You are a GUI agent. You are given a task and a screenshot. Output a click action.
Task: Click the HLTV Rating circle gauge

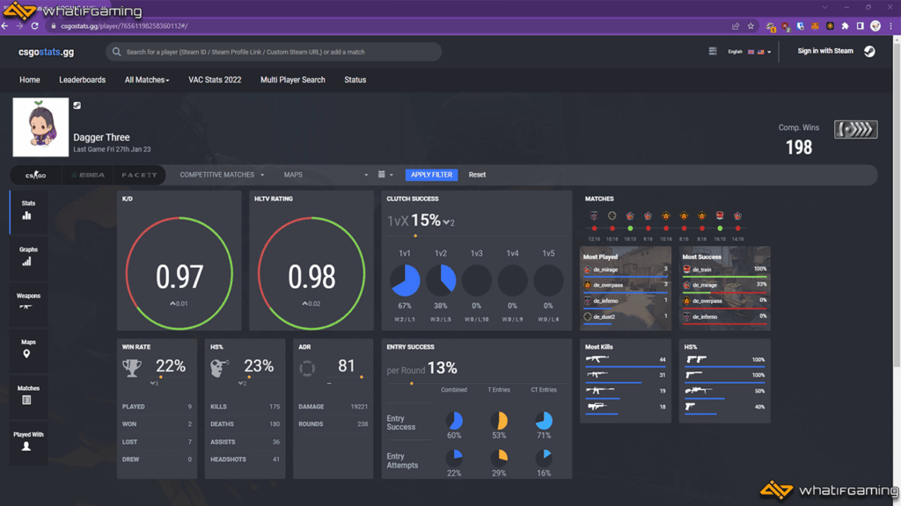click(x=311, y=273)
